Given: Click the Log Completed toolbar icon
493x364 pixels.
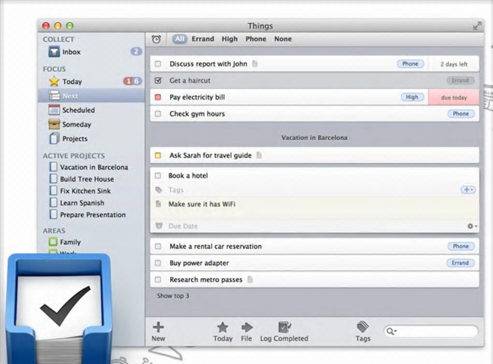Looking at the screenshot, I should [x=284, y=331].
